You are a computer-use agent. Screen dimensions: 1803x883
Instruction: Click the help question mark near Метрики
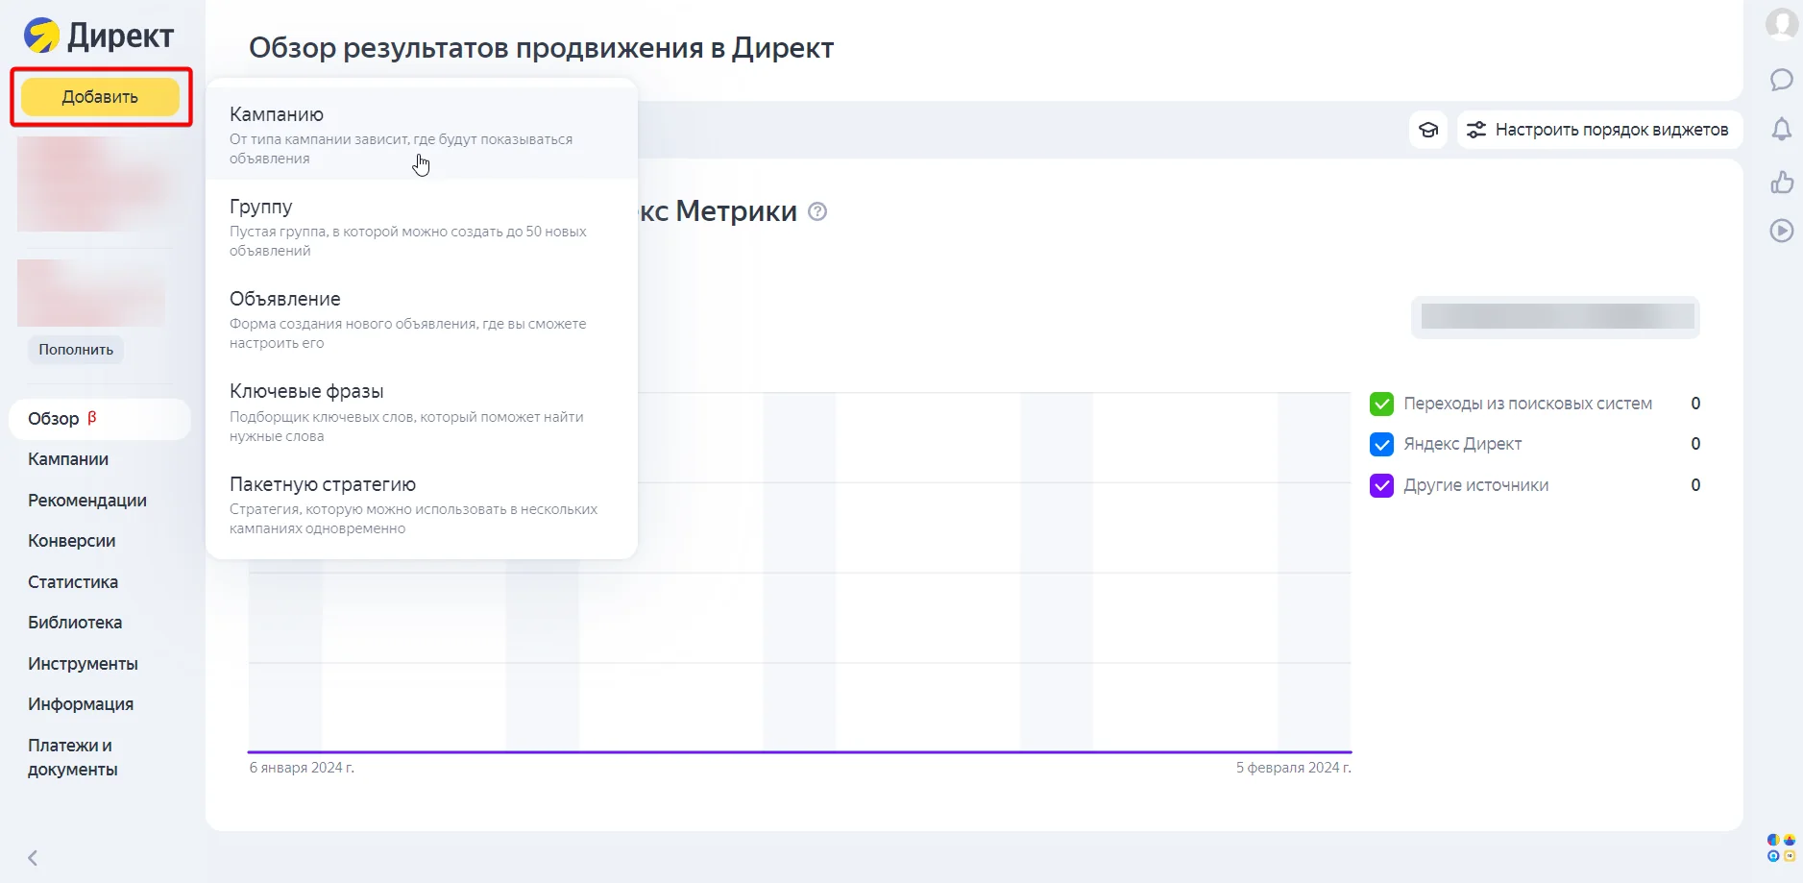[817, 211]
